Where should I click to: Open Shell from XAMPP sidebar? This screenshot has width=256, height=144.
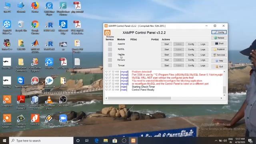219,44
